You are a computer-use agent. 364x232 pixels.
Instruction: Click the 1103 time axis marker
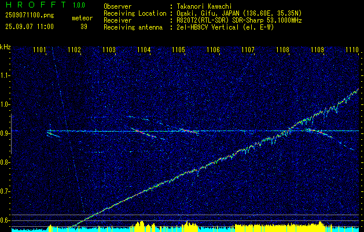109,49
